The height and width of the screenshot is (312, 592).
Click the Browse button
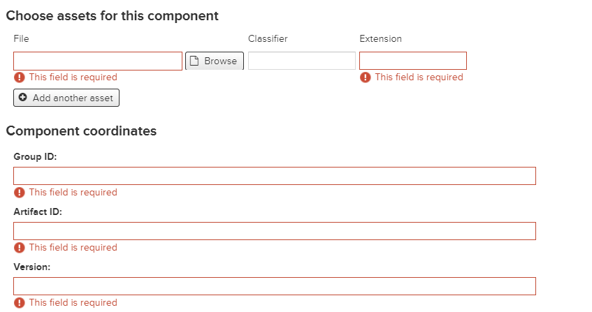coord(215,61)
